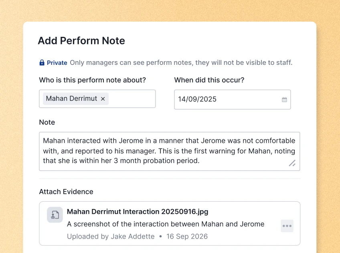Click Uploaded by Jake Addette text
The image size is (340, 253).
click(x=111, y=236)
